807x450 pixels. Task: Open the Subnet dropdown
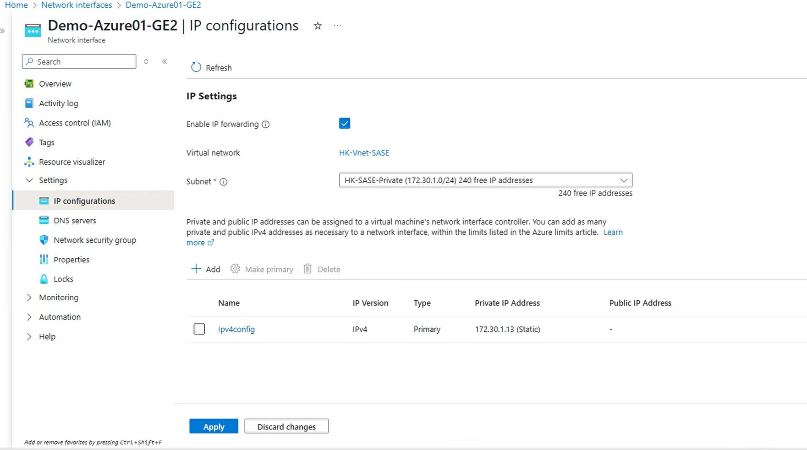point(485,180)
